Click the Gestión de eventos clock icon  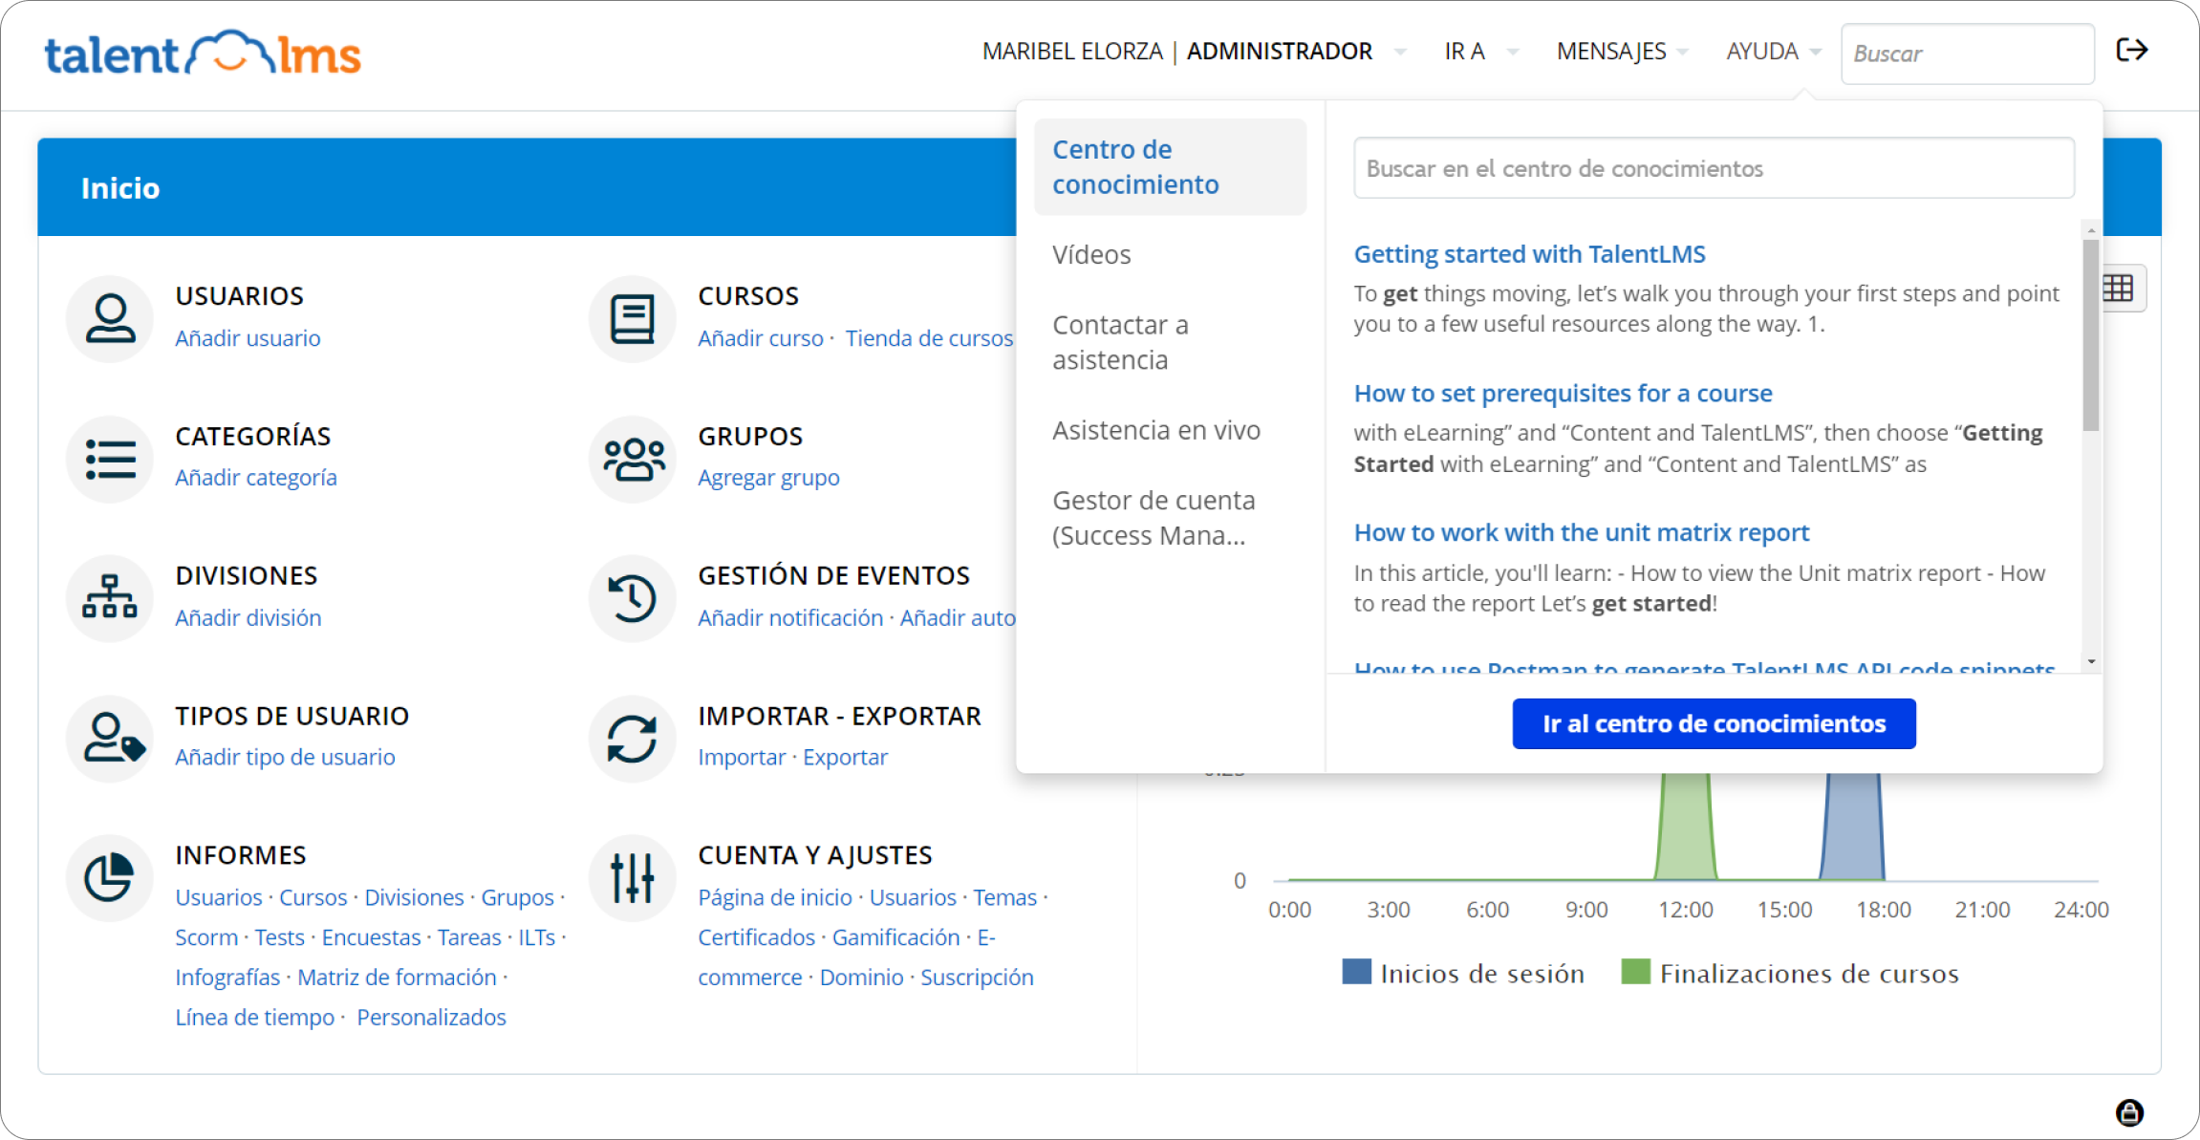[x=633, y=598]
